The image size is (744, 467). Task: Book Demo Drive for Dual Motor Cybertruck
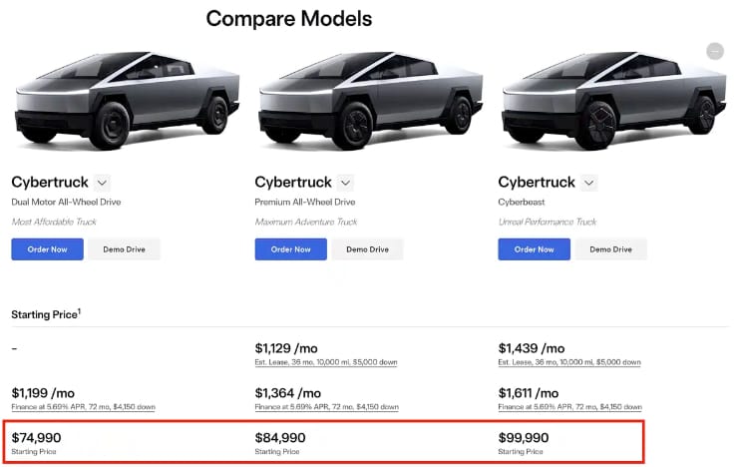125,249
